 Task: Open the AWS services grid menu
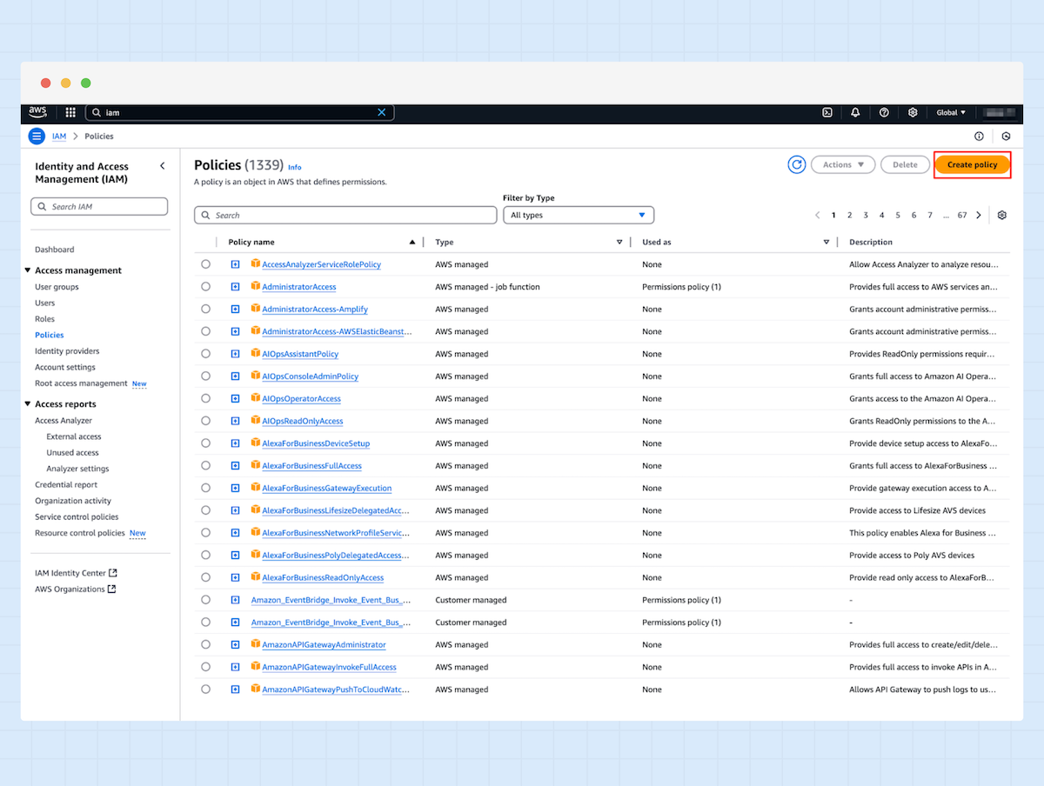tap(70, 112)
